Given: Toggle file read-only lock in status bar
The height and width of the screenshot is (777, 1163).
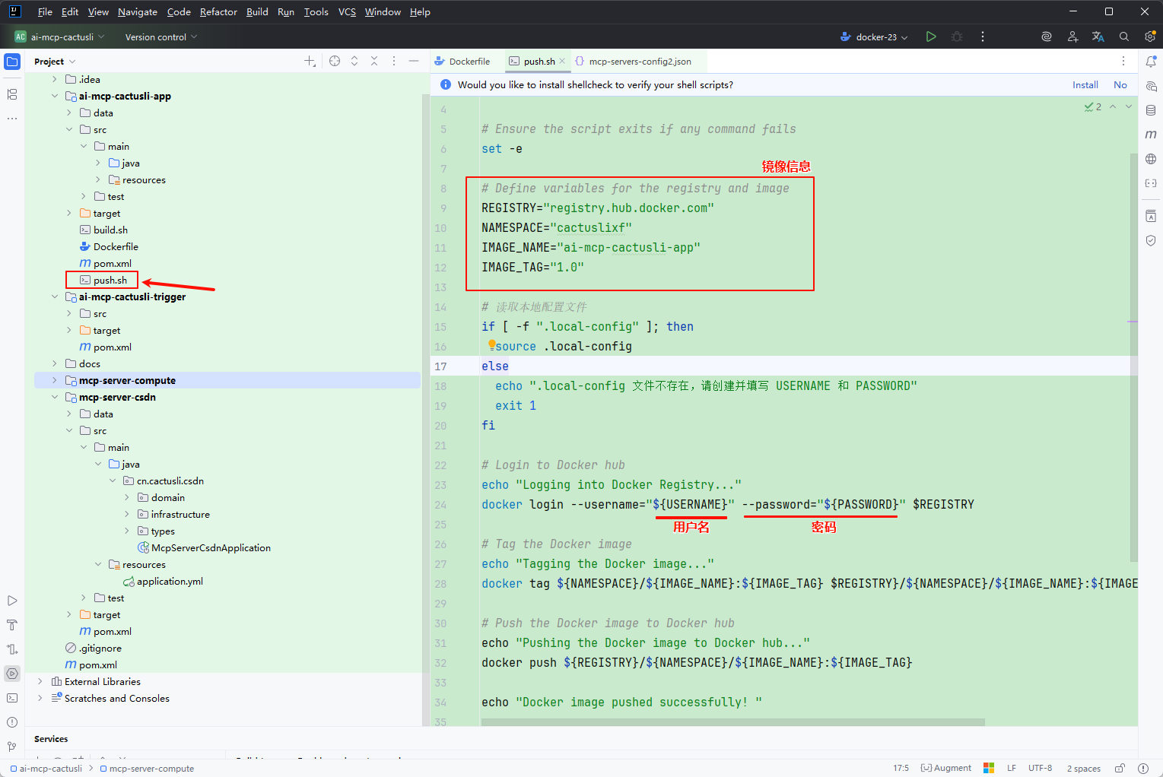Looking at the screenshot, I should 1120,768.
